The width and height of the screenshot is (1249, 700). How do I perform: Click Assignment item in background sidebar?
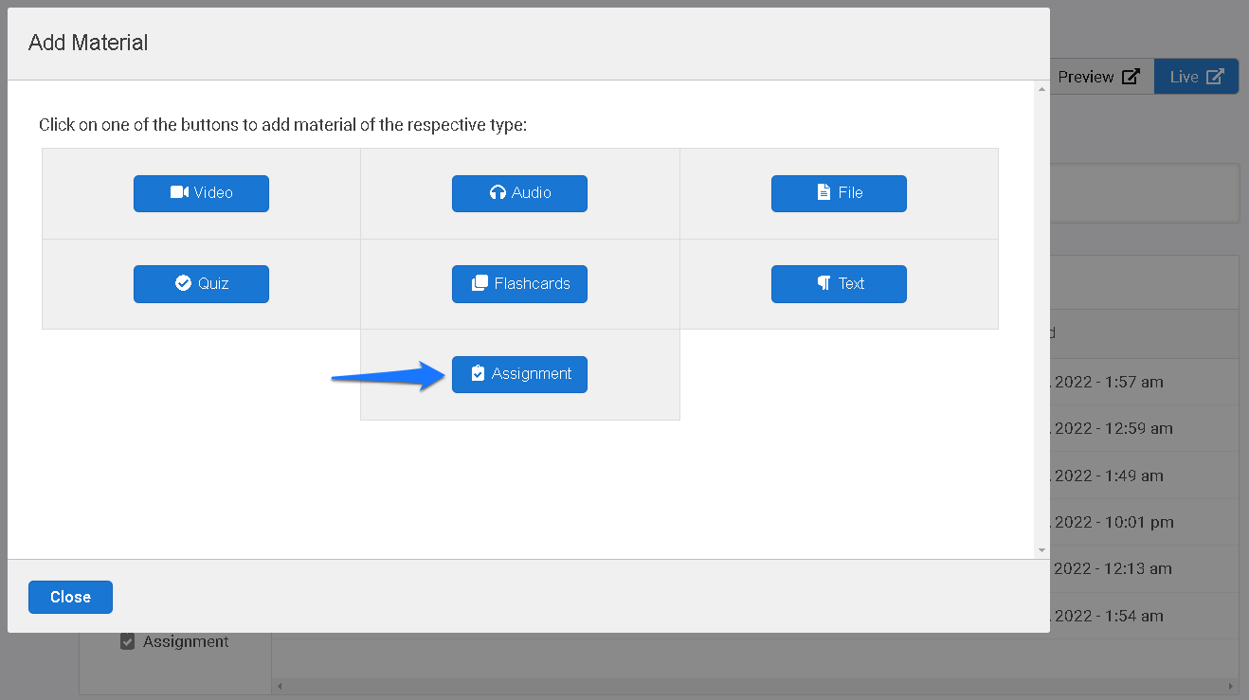pyautogui.click(x=175, y=642)
